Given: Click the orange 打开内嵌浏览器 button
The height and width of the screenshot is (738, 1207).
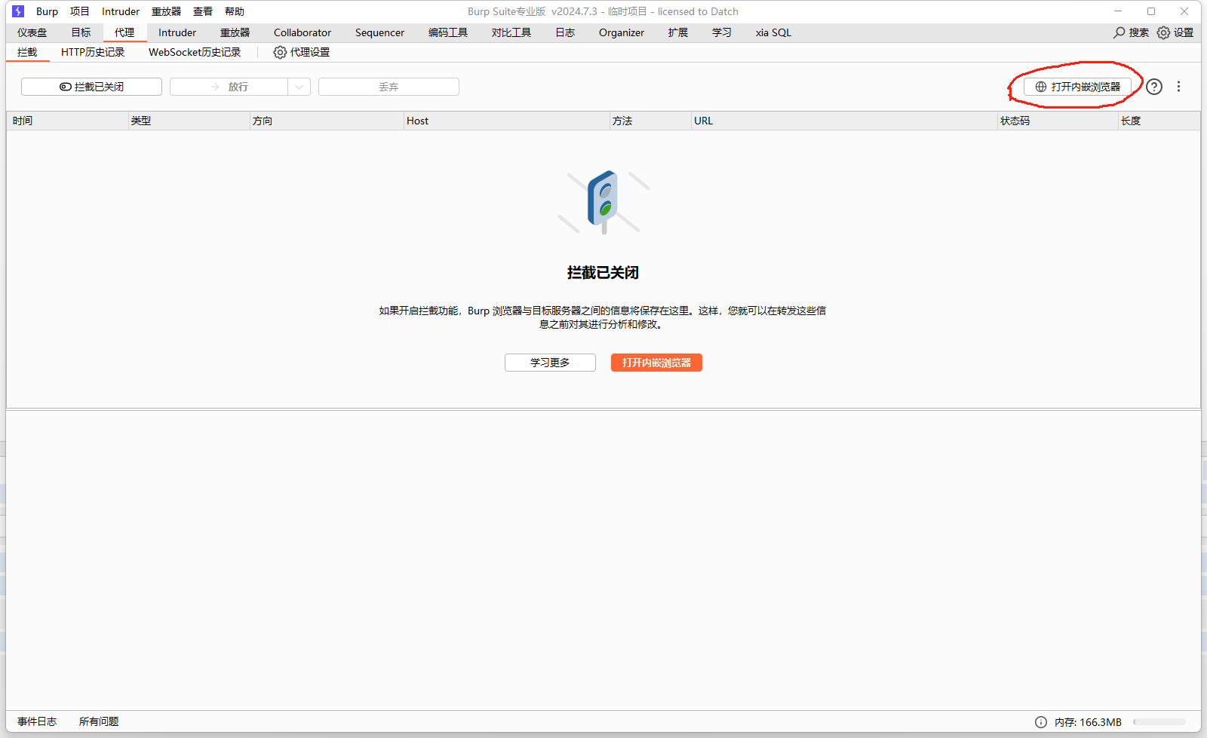Looking at the screenshot, I should coord(656,363).
